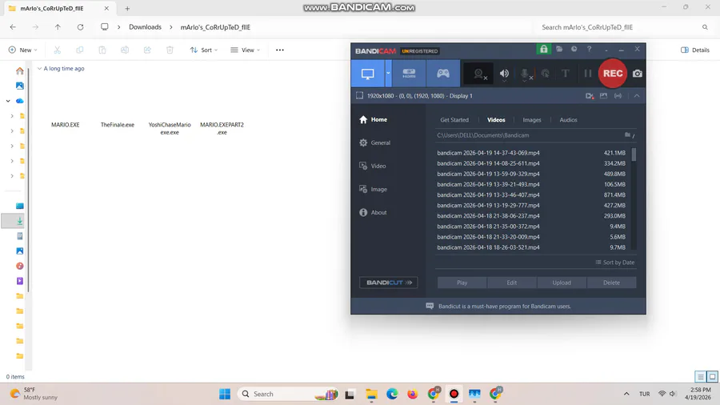Collapse OneDrive cloud tree node
Image resolution: width=720 pixels, height=405 pixels.
pyautogui.click(x=8, y=101)
